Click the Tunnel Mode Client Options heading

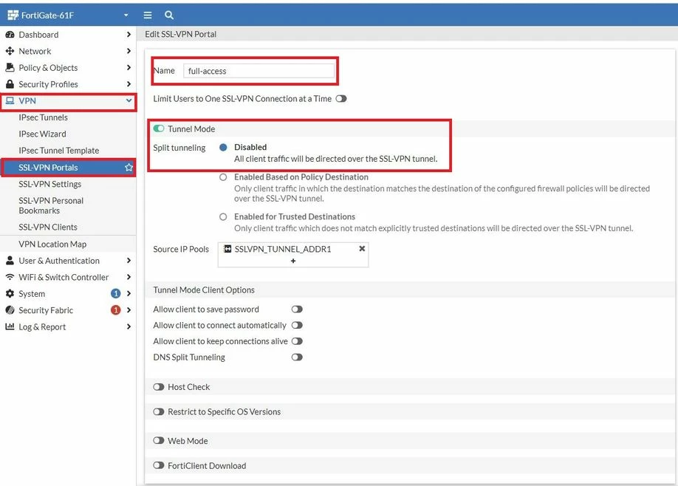click(204, 290)
